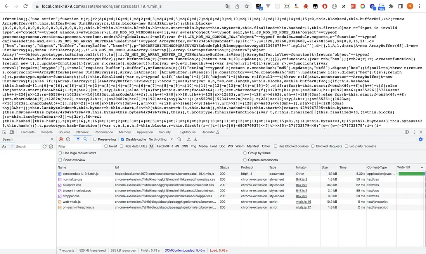Image resolution: width=426 pixels, height=254 pixels.
Task: Sort by the Waterfall column arrow
Action: tap(422, 167)
